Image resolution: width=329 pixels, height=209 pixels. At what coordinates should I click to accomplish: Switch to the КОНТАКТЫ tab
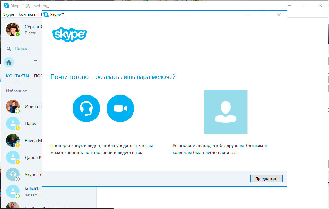pyautogui.click(x=18, y=76)
